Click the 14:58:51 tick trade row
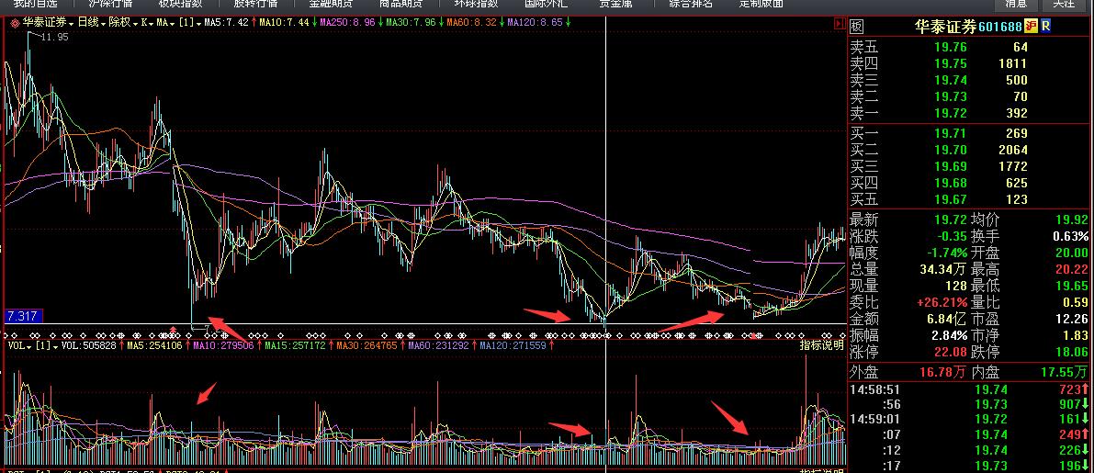 970,390
